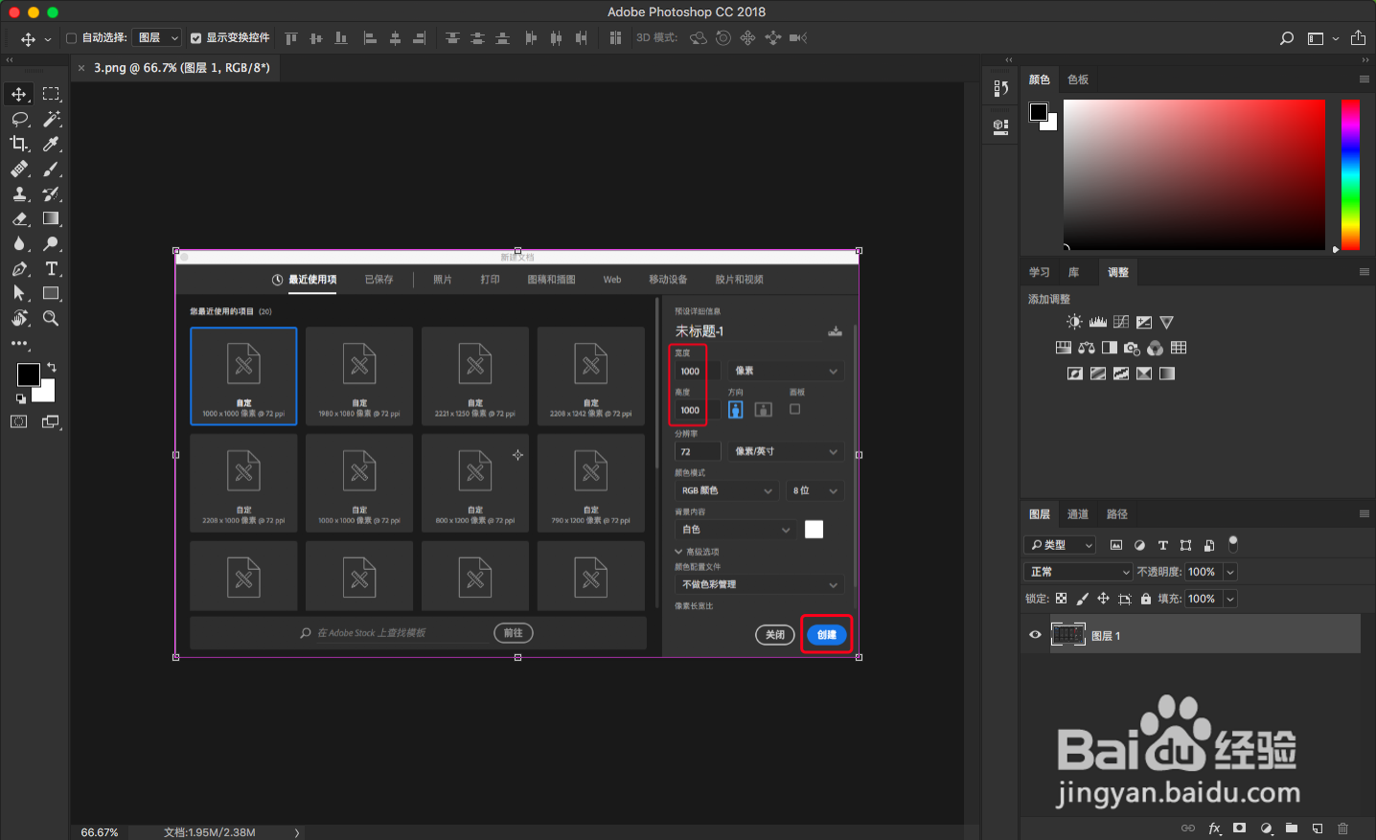
Task: Add a Photo Filter adjustment
Action: [x=1133, y=348]
